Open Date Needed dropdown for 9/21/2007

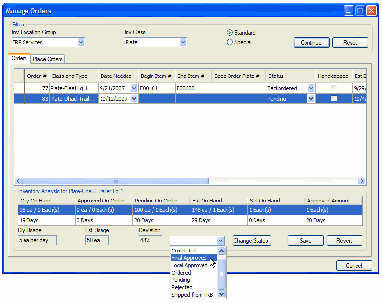pos(134,88)
